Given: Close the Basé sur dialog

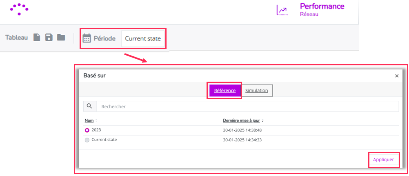Looking at the screenshot, I should coord(397,76).
